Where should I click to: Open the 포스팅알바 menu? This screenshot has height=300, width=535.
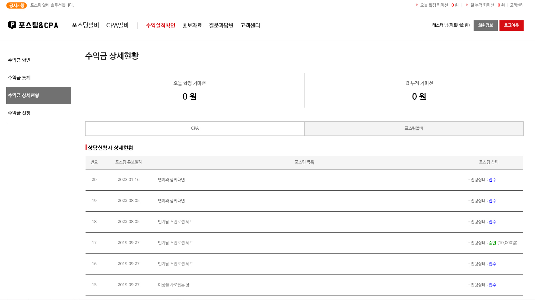click(86, 26)
